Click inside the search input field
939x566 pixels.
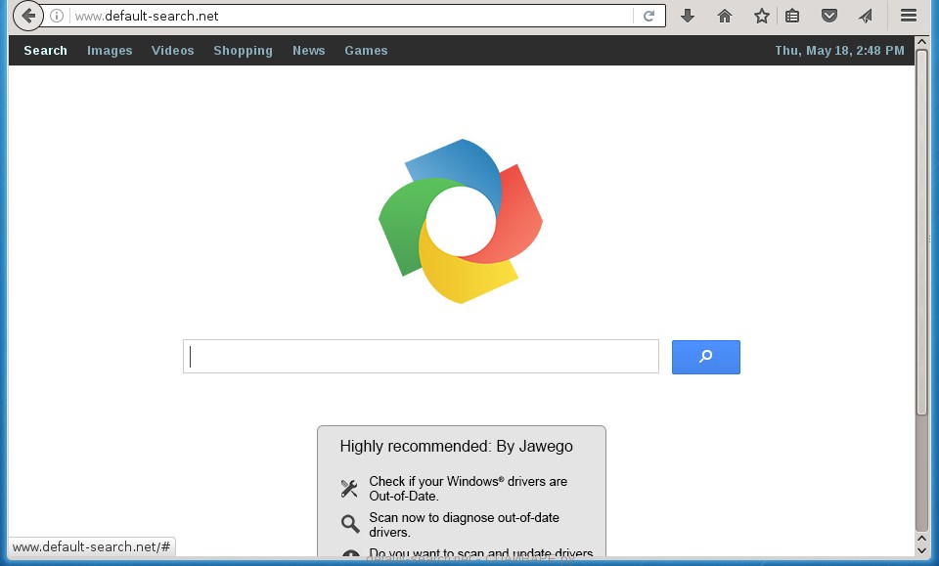[x=421, y=356]
